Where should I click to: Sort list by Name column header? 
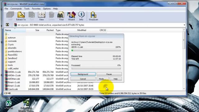15,30
